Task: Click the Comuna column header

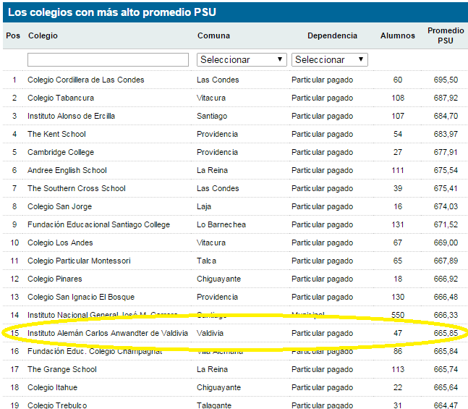Action: coord(213,35)
